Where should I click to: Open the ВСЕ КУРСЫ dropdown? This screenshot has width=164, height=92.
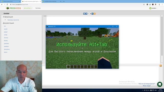point(28,8)
